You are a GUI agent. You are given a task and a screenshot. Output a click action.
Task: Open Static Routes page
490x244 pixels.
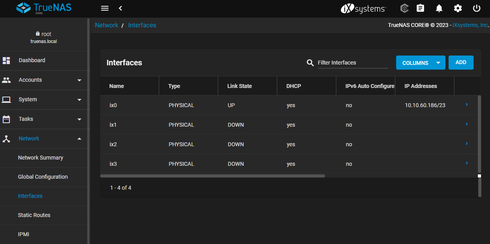[x=34, y=215]
